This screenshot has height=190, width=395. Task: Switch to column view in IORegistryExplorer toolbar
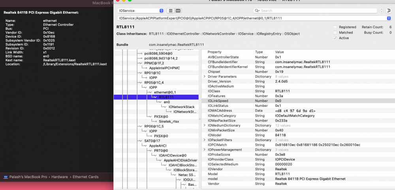click(x=178, y=11)
